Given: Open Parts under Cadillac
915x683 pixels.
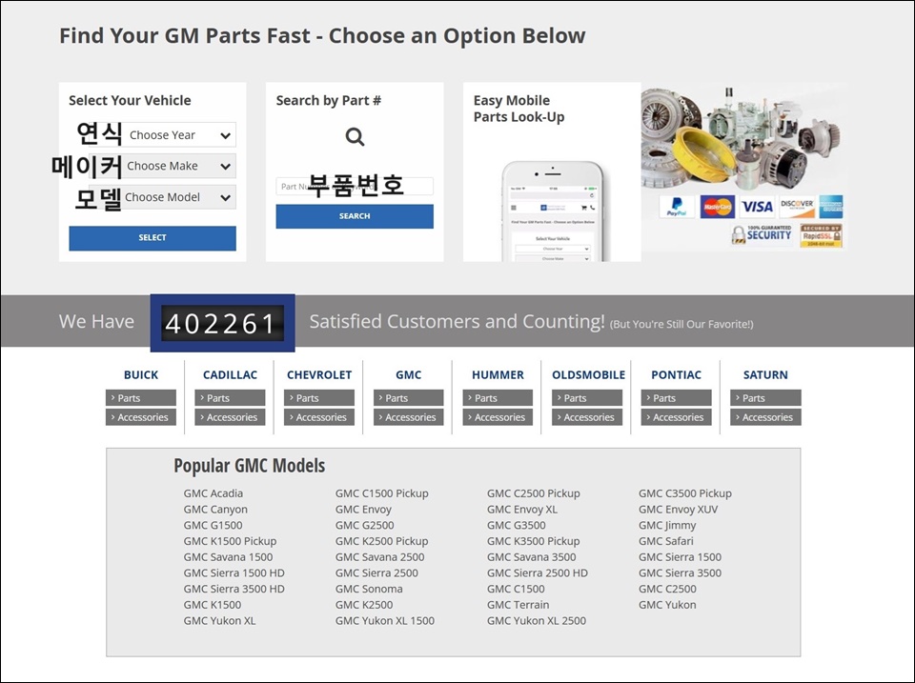Looking at the screenshot, I should point(230,398).
